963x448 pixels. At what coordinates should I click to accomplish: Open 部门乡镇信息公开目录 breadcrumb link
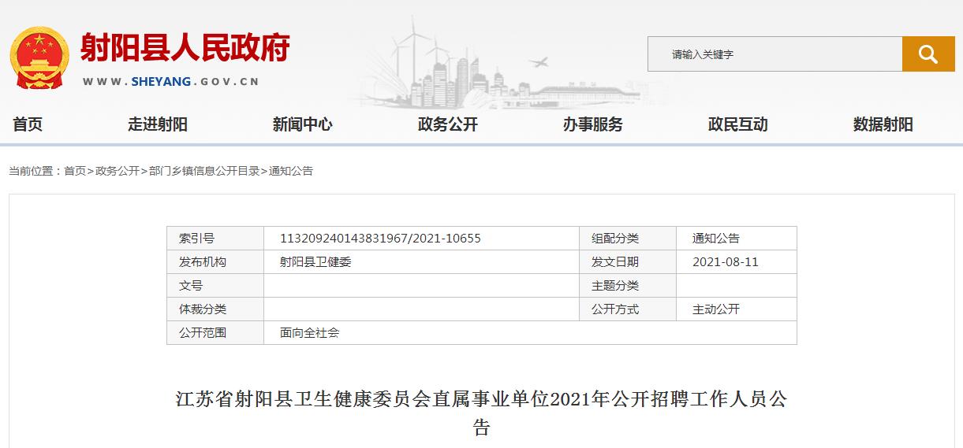(x=204, y=171)
